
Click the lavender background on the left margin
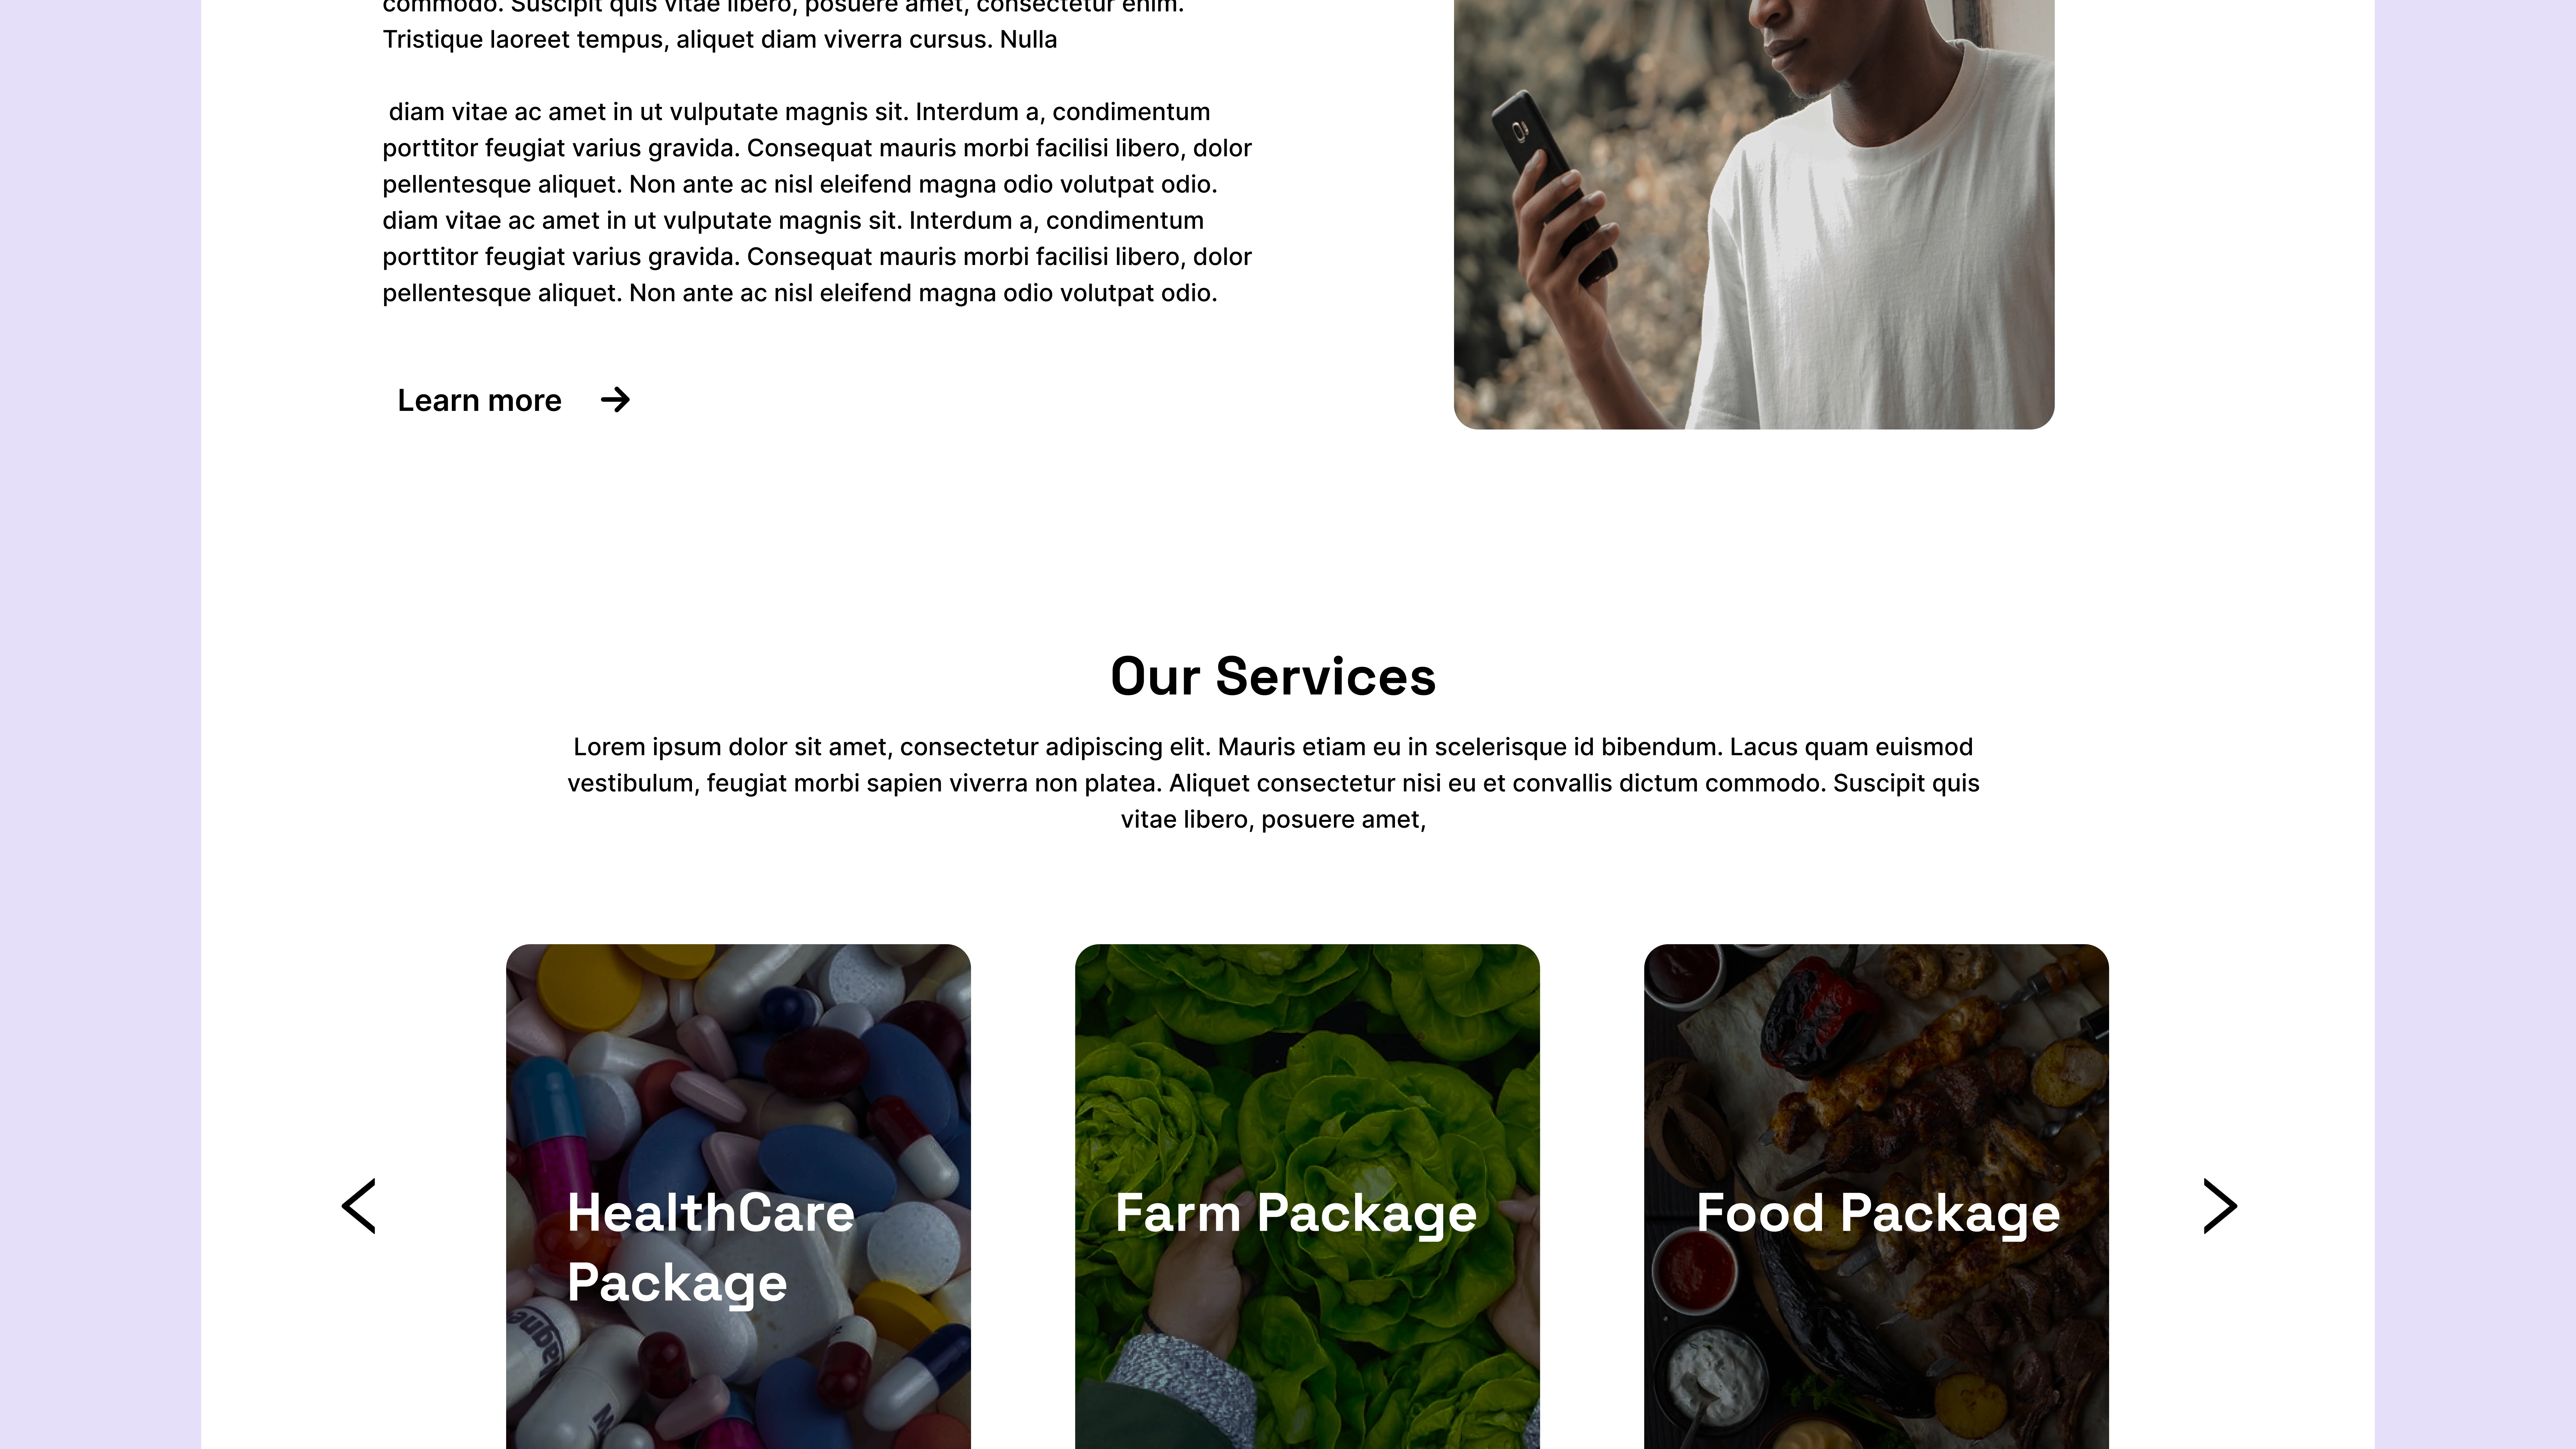point(100,724)
